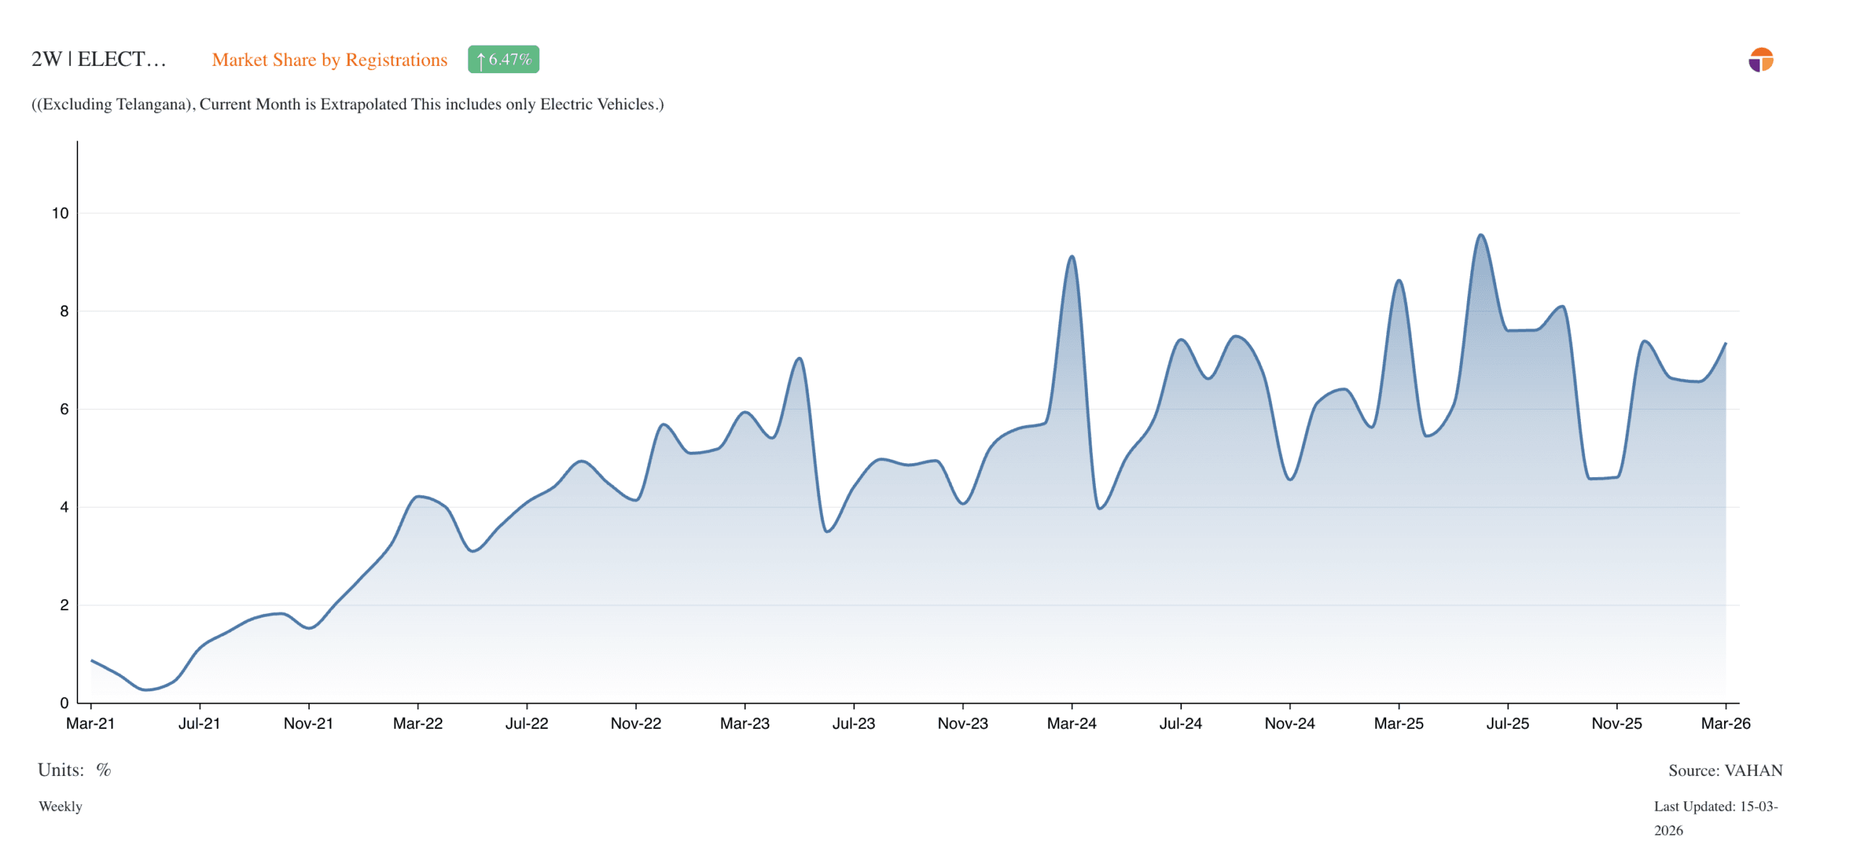Image resolution: width=1853 pixels, height=860 pixels.
Task: Click the Market Share by Registrations link
Action: coord(329,60)
